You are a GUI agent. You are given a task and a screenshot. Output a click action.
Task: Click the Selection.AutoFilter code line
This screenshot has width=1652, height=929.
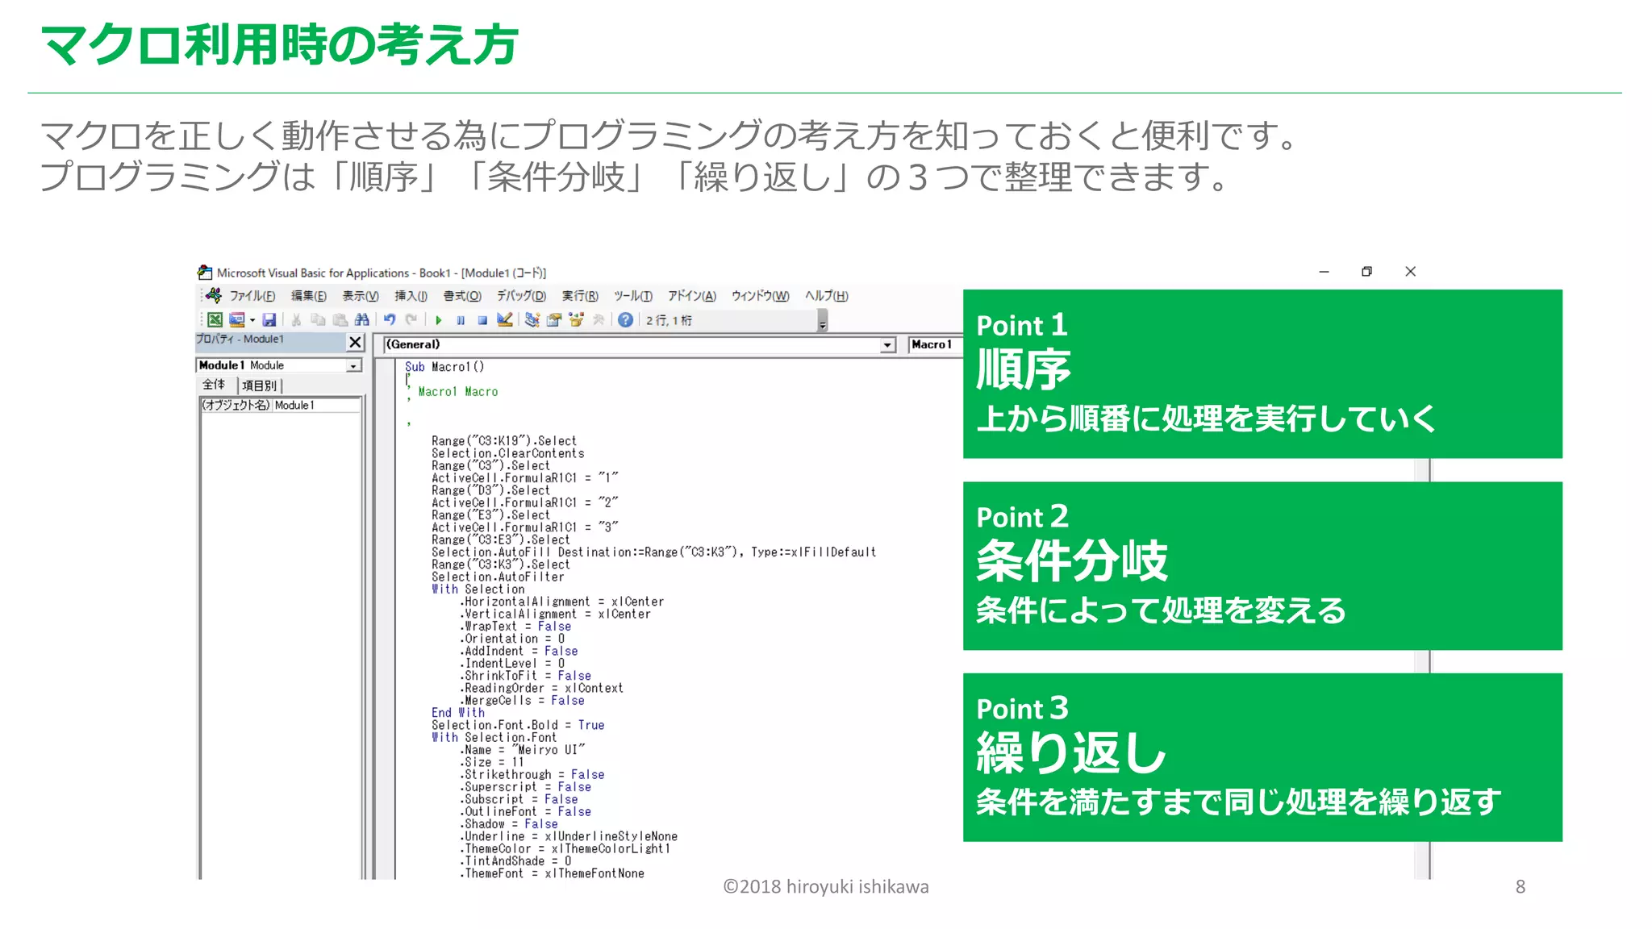[x=498, y=577]
